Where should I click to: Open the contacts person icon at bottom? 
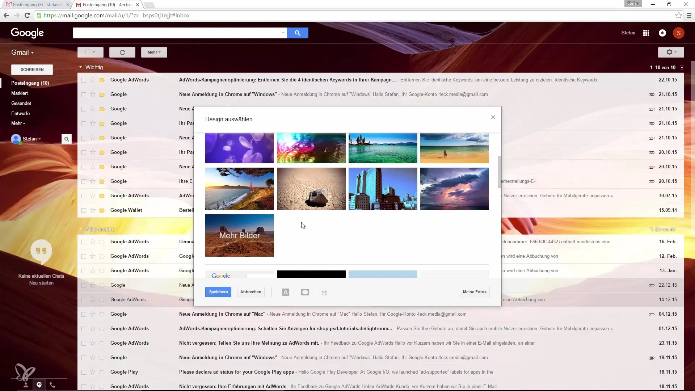click(26, 385)
